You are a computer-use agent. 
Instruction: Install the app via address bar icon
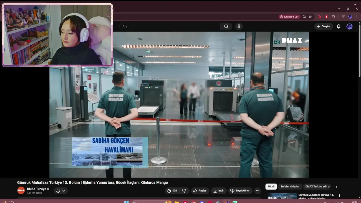304,17
